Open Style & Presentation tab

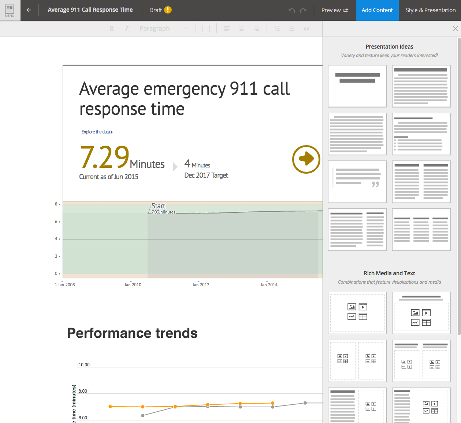coord(431,10)
